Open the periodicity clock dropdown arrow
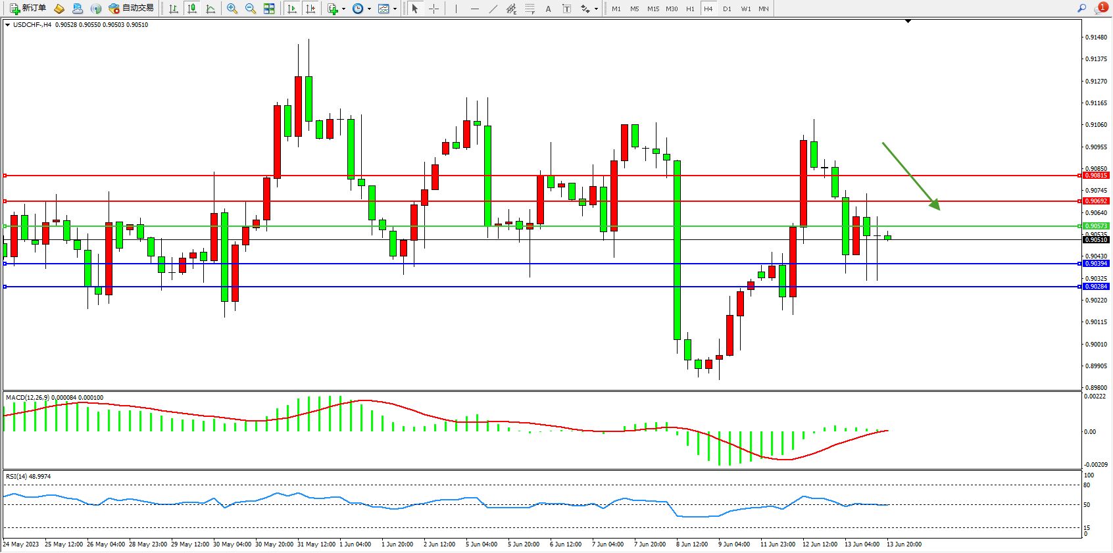1113x553 pixels. click(x=369, y=9)
